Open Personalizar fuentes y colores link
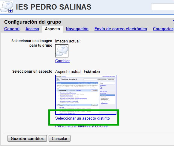Image resolution: width=174 pixels, height=148 pixels. click(x=82, y=126)
